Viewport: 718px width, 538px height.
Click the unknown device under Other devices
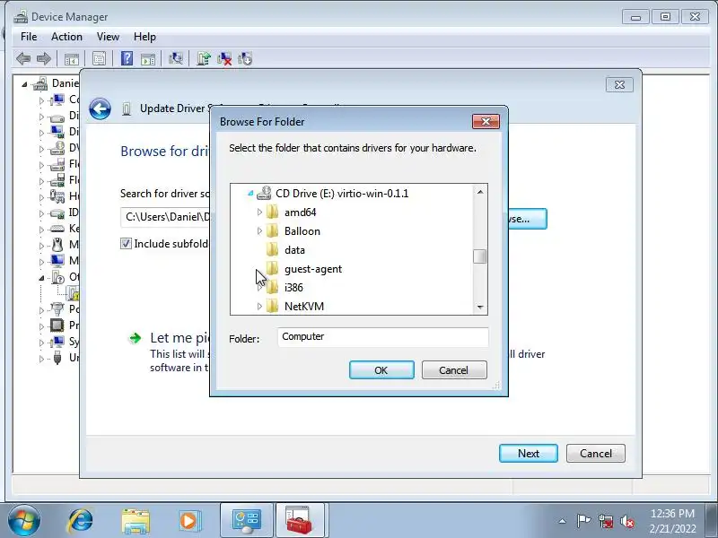click(73, 293)
